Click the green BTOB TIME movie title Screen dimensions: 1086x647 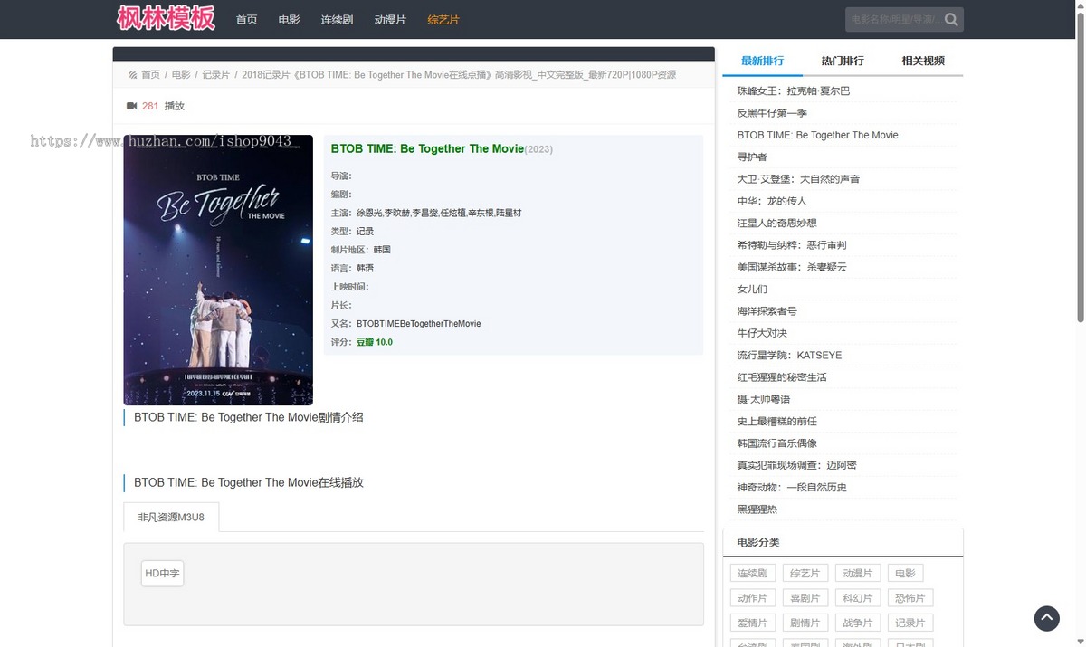pos(427,148)
